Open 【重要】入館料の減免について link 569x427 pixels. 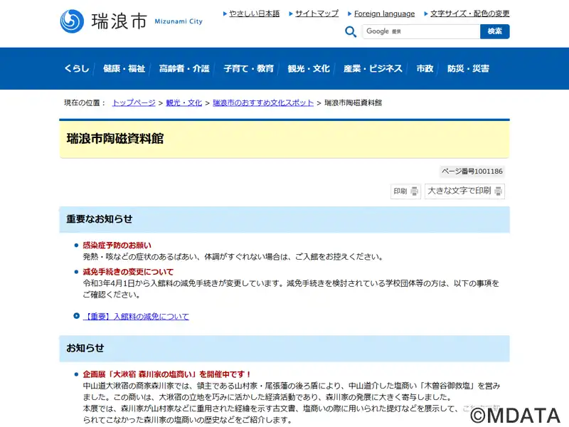coord(137,317)
